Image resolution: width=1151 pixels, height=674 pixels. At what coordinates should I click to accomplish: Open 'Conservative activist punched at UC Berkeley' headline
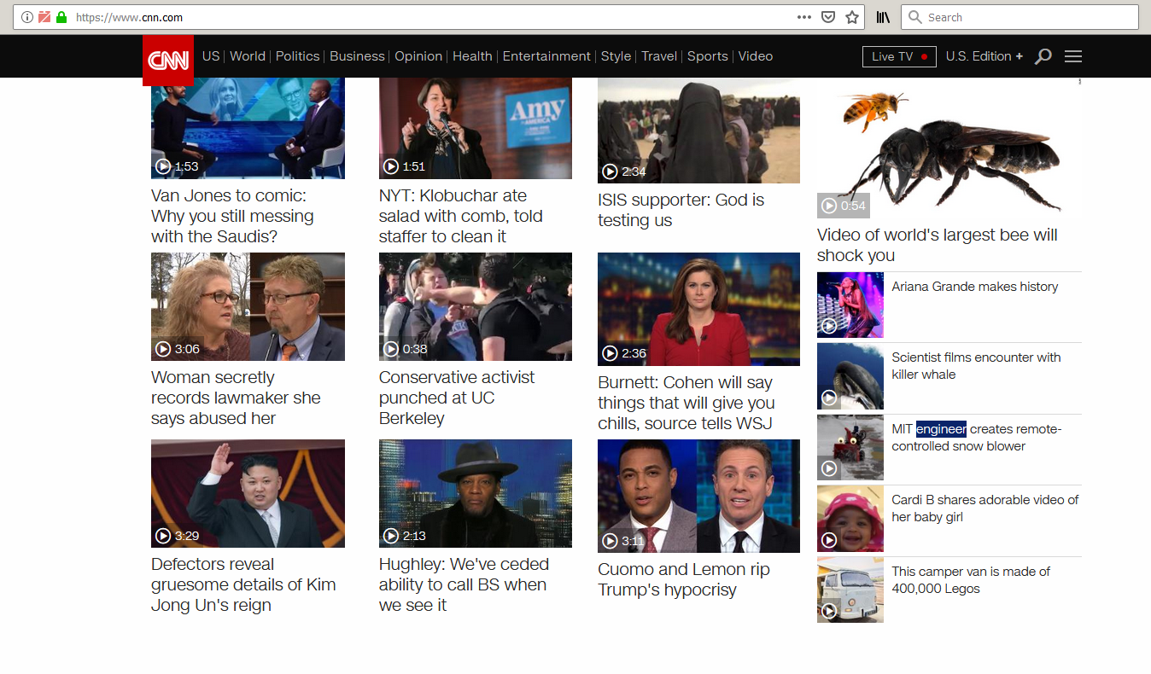457,398
